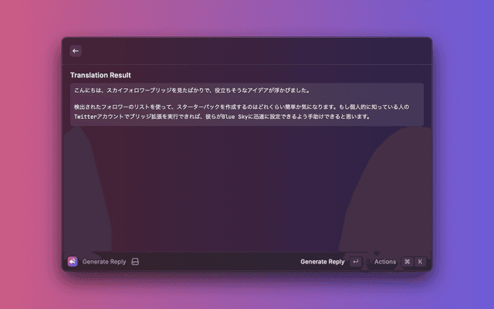
Task: Select the Translation Result heading
Action: 100,75
